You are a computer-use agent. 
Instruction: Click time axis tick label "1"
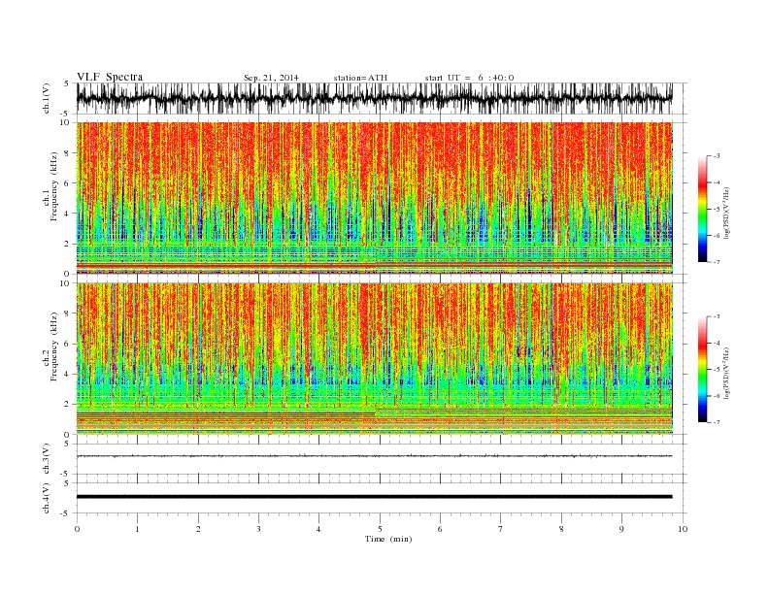[x=137, y=529]
